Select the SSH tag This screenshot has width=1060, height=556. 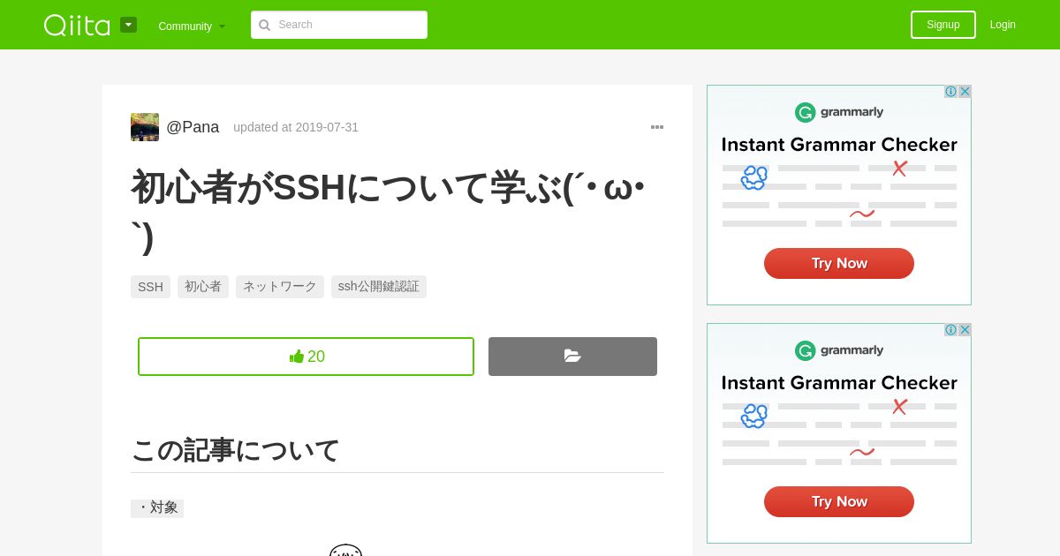coord(150,287)
